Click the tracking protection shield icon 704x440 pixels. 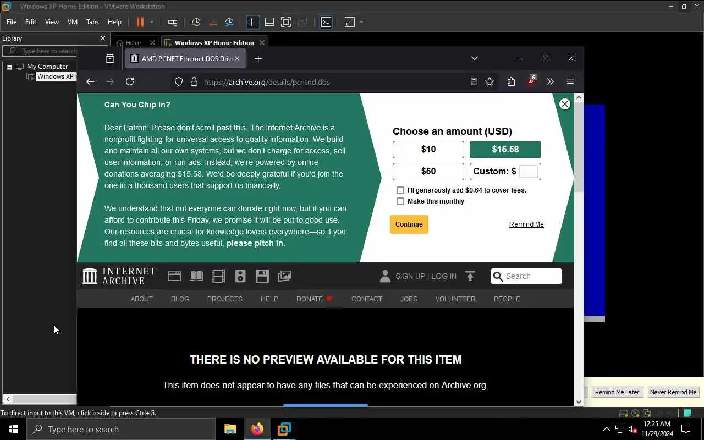click(179, 81)
